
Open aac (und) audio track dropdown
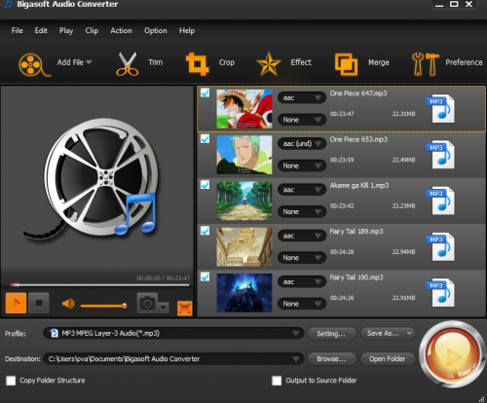(302, 144)
